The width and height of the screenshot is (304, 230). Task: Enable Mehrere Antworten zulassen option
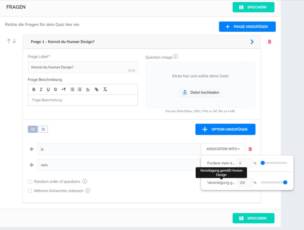pyautogui.click(x=30, y=191)
